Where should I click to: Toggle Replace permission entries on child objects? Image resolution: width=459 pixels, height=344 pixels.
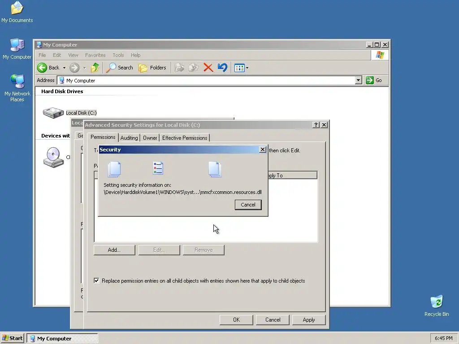(96, 280)
